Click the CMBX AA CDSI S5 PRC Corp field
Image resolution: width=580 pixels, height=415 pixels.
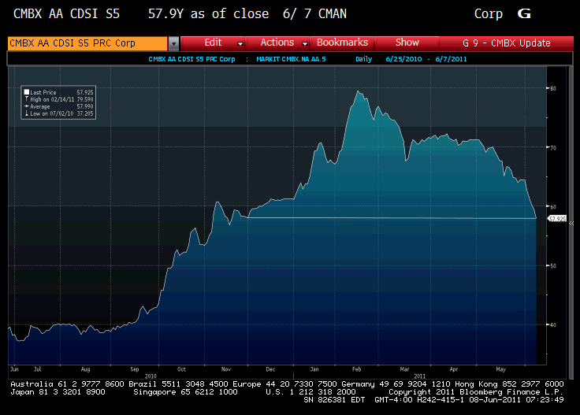pos(87,43)
